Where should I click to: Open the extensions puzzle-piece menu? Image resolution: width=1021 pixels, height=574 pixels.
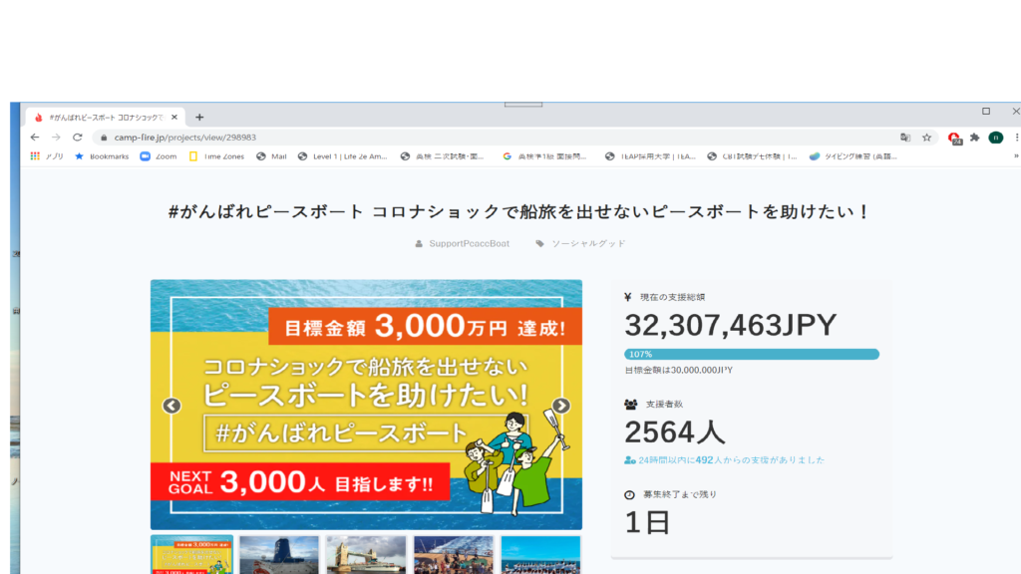(x=974, y=138)
